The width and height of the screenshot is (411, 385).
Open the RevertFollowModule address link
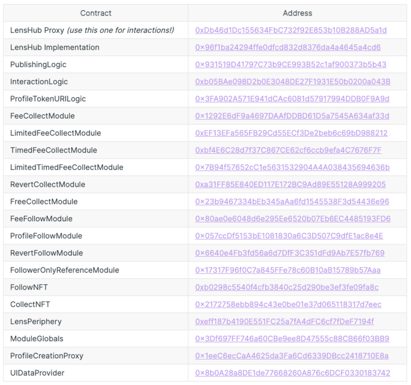pyautogui.click(x=290, y=253)
